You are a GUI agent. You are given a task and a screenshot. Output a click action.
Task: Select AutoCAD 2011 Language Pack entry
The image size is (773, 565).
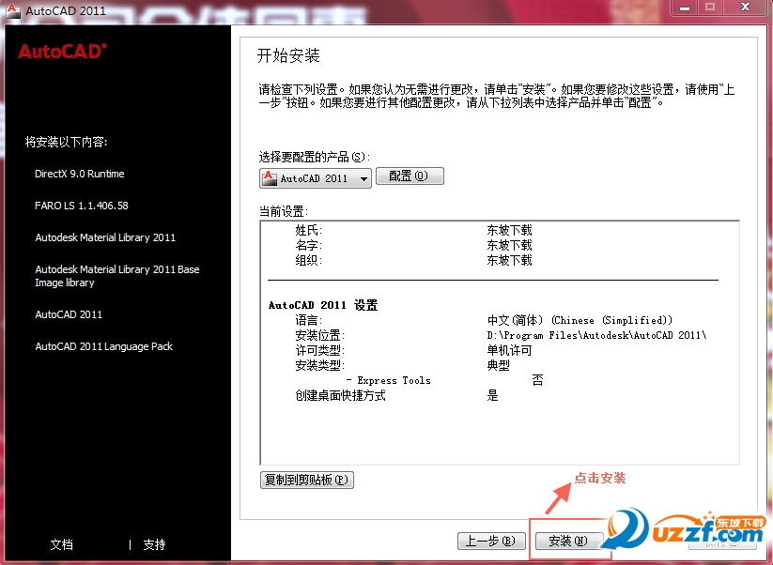[x=103, y=346]
